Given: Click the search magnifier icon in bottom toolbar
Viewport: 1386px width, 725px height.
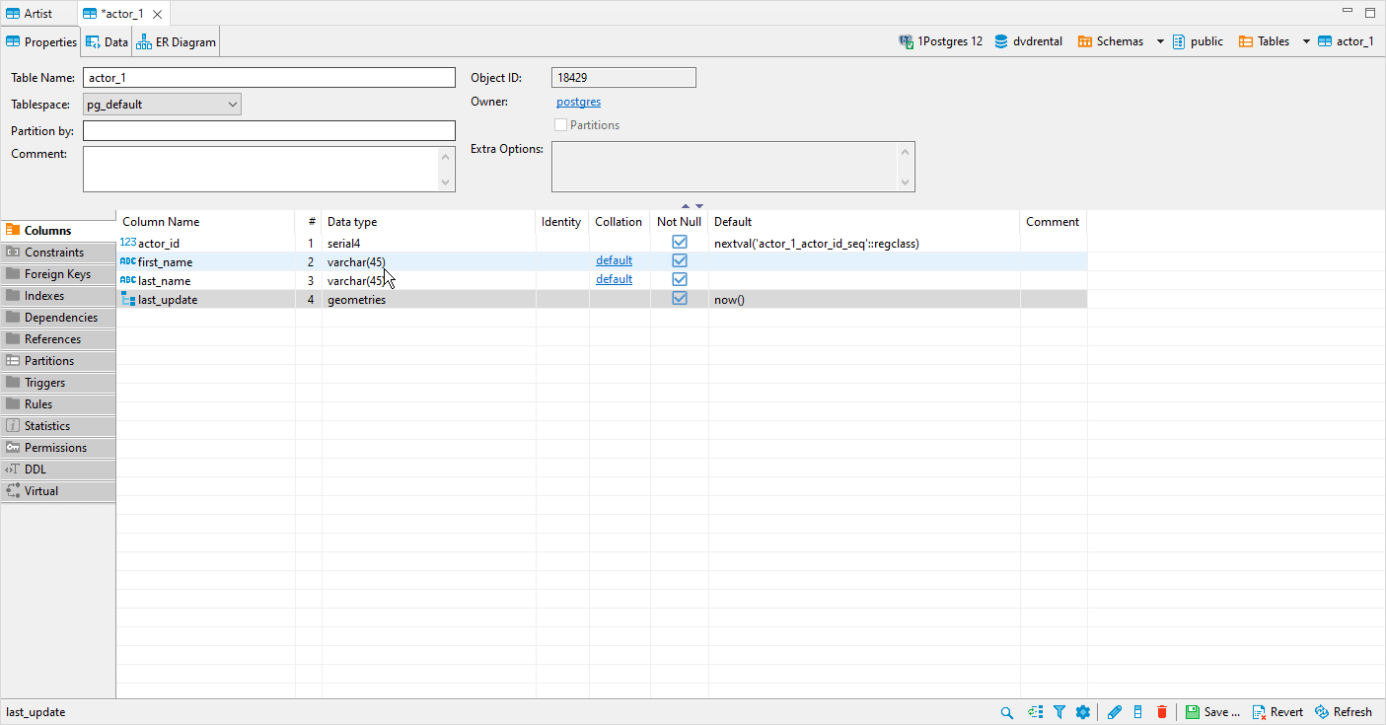Looking at the screenshot, I should click(x=1006, y=712).
